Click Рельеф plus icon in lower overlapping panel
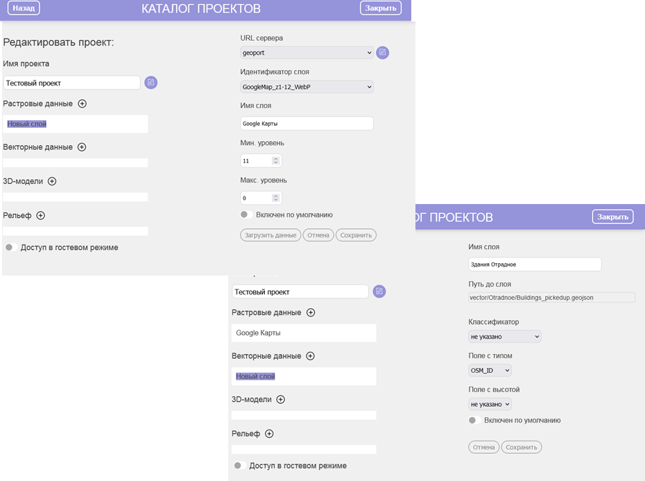 coord(270,434)
